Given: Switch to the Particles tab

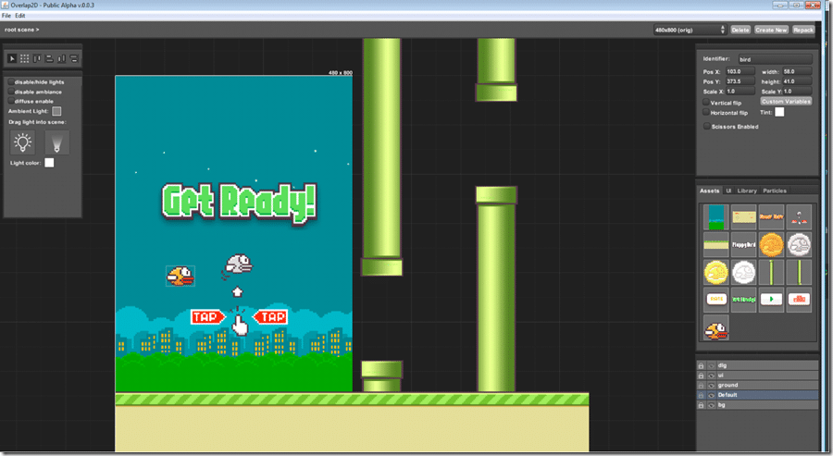Looking at the screenshot, I should pos(775,191).
